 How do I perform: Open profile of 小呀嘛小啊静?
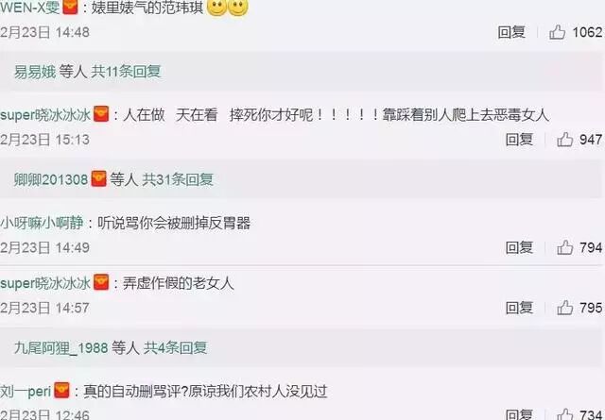pyautogui.click(x=42, y=223)
